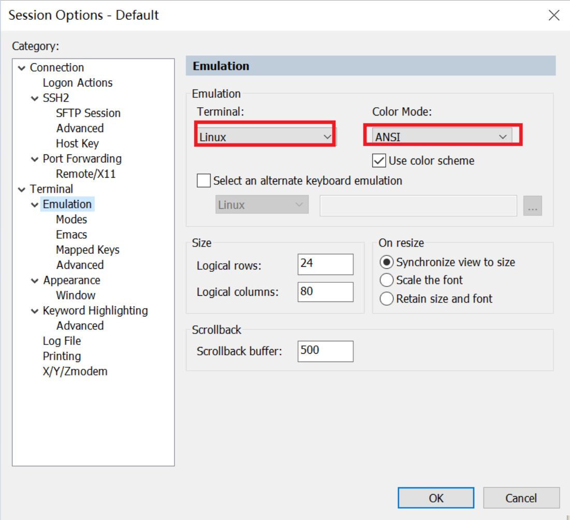Select Synchronize view to size option
The height and width of the screenshot is (520, 570).
387,262
